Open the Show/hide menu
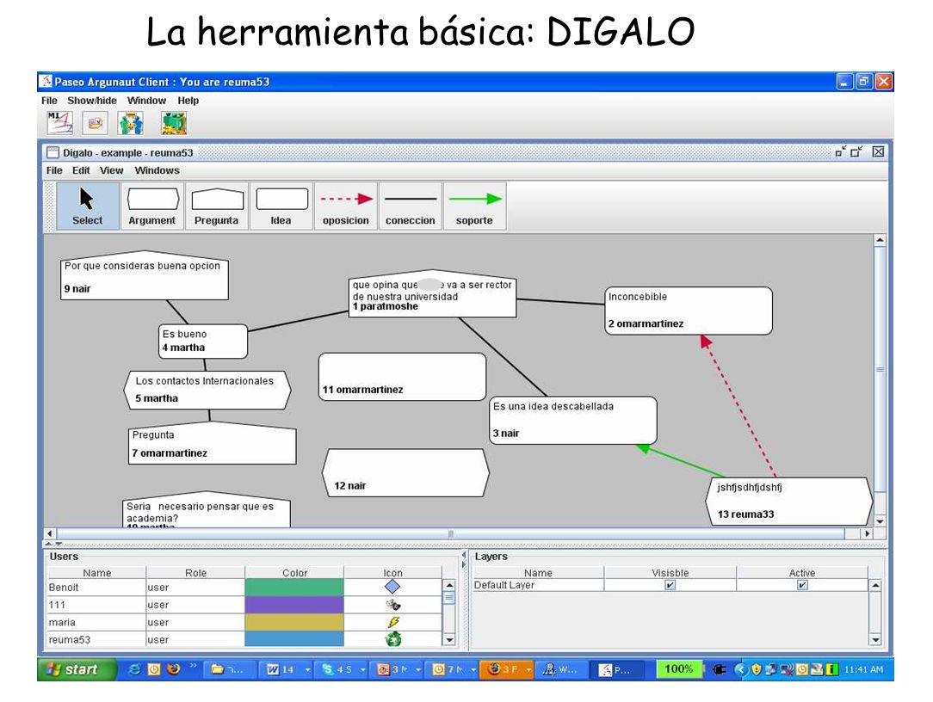Screen dimensions: 933x702 pos(92,101)
